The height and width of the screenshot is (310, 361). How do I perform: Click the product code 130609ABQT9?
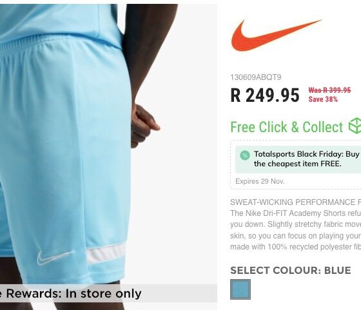[255, 77]
